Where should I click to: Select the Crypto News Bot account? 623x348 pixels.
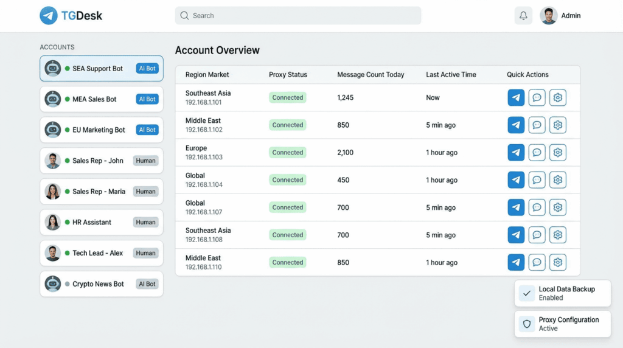102,284
